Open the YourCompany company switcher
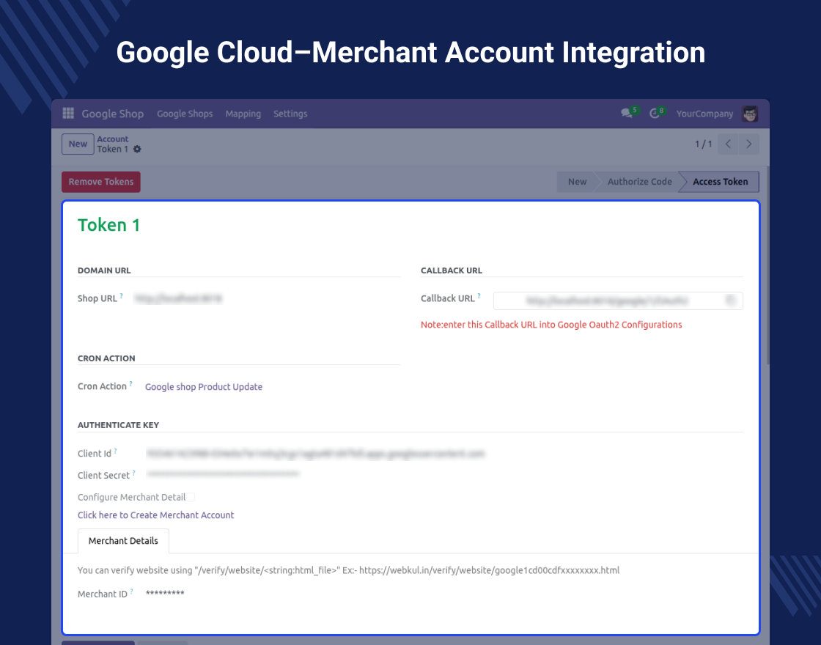This screenshot has height=645, width=821. 704,114
